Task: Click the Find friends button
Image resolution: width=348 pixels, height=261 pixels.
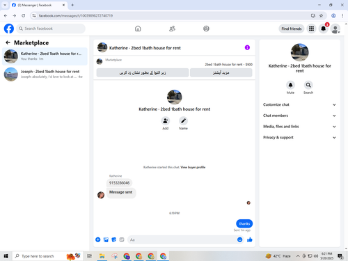Action: click(x=292, y=29)
